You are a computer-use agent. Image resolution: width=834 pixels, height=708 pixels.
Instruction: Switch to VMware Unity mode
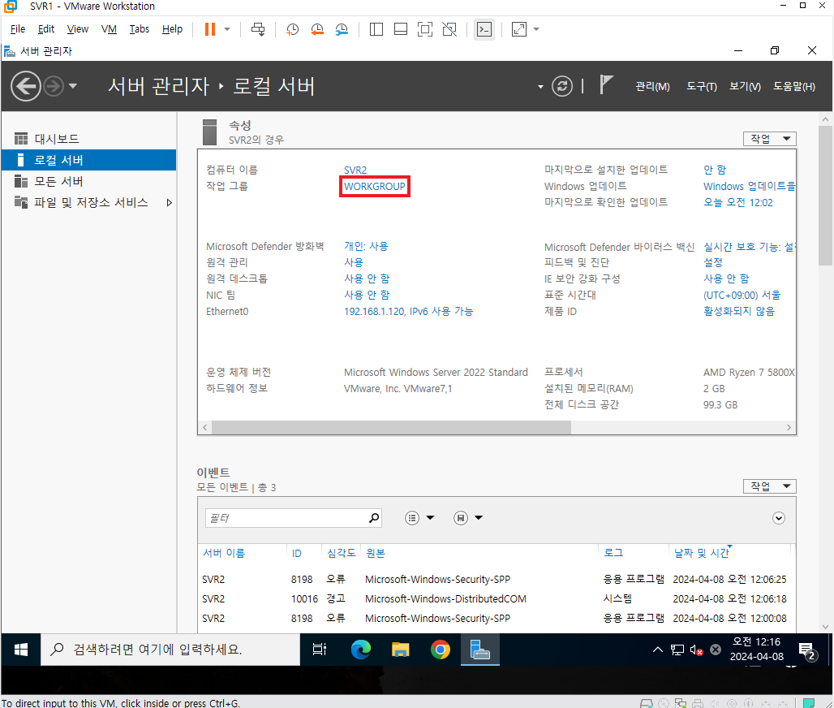click(x=449, y=29)
